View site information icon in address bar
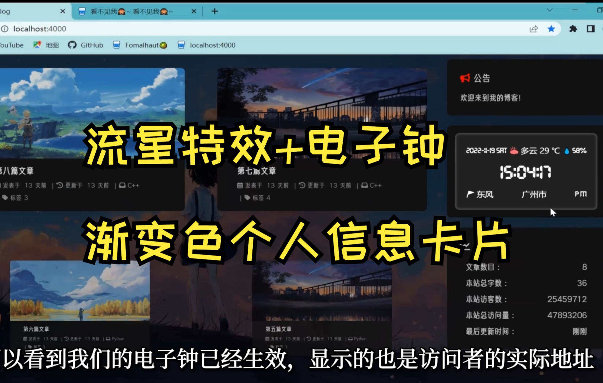 pos(4,29)
